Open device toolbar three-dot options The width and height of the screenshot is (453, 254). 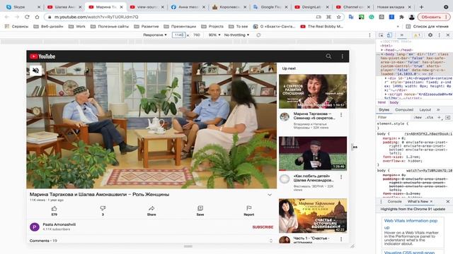click(x=369, y=35)
